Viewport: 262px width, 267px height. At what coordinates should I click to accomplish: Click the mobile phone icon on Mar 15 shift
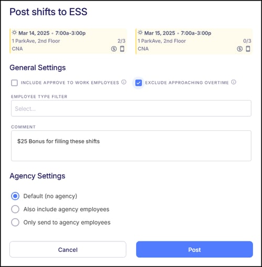coord(248,49)
